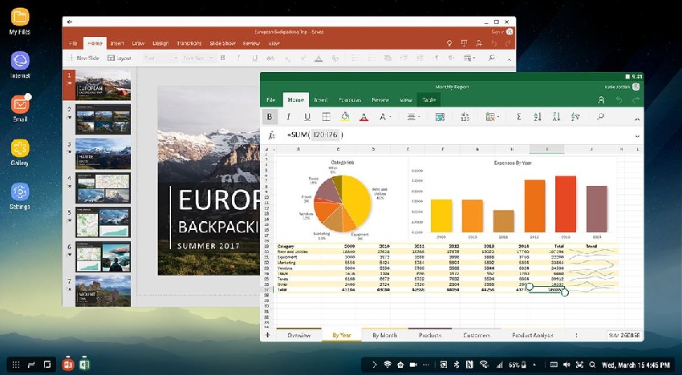The height and width of the screenshot is (375, 682).
Task: Click the AutoSum sigma icon
Action: [518, 117]
